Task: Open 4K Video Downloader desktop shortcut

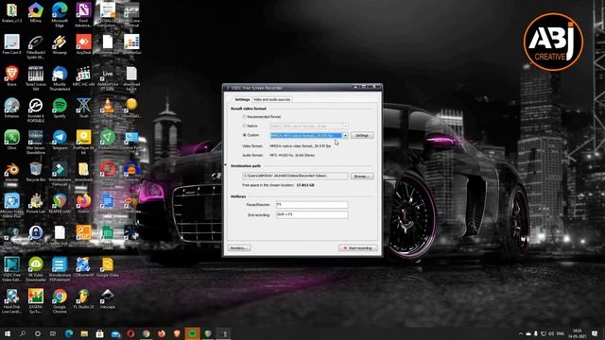Action: click(36, 269)
